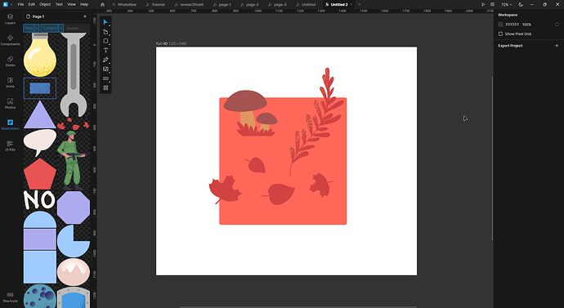The image size is (564, 308).
Task: Select the Pen tool
Action: [105, 60]
